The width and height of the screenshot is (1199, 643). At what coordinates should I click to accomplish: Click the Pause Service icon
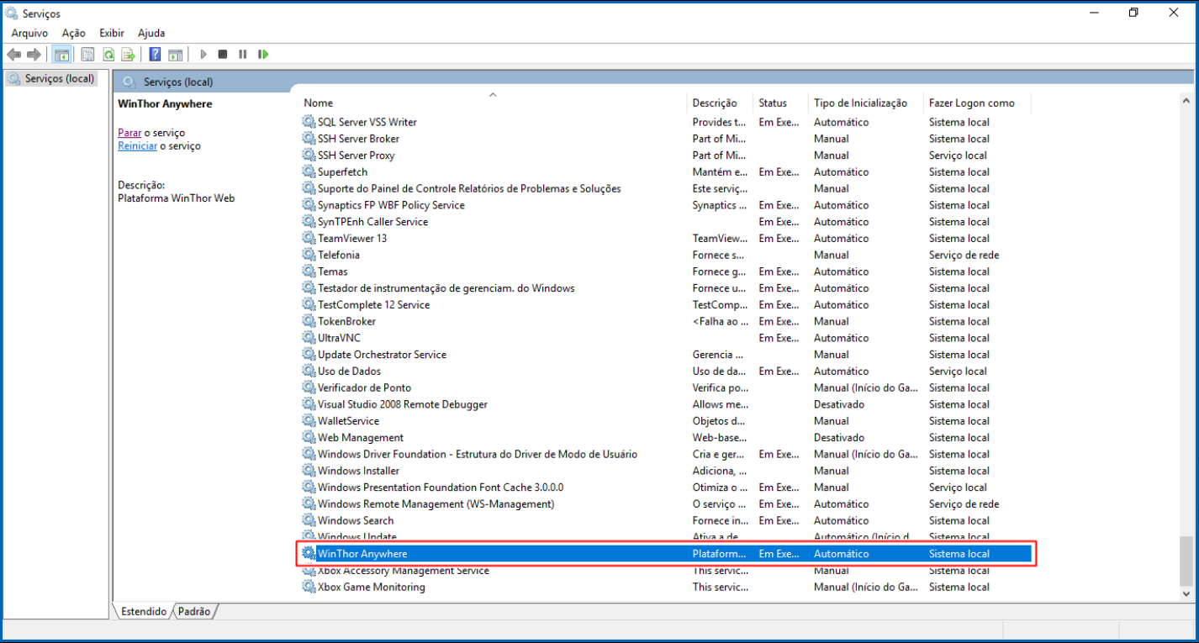243,55
